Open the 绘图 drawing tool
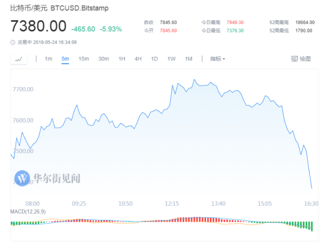 coord(301,59)
